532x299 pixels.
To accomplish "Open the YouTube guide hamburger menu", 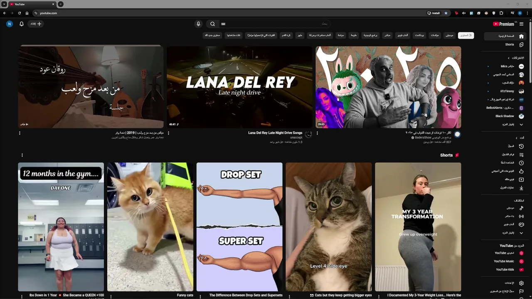I will point(521,24).
